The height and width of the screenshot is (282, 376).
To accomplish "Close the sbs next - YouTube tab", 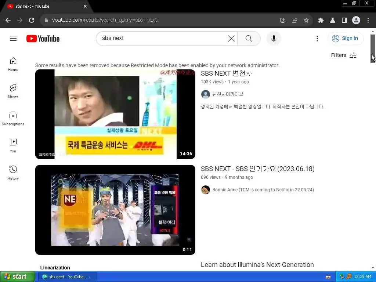I will point(85,6).
